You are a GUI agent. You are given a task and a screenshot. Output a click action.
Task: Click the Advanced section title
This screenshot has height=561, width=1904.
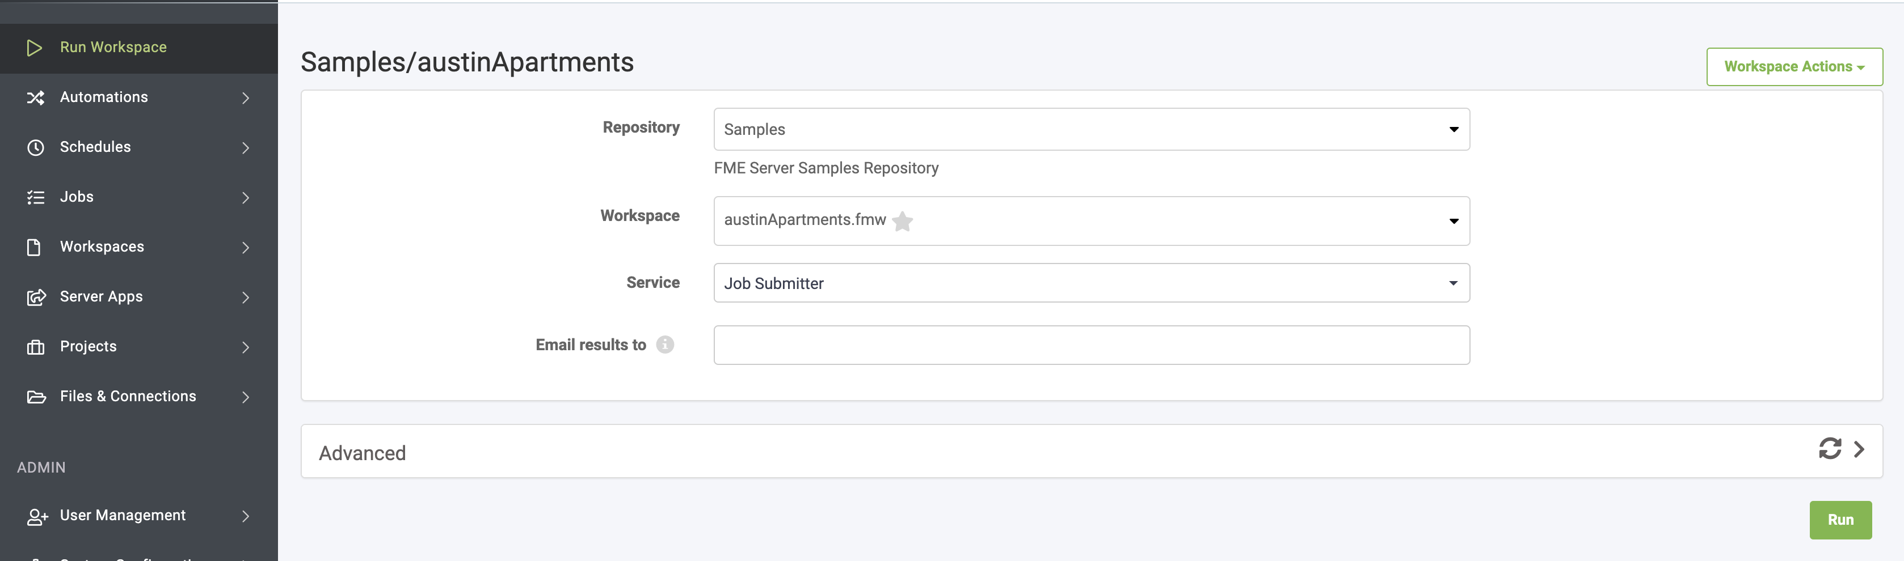362,453
